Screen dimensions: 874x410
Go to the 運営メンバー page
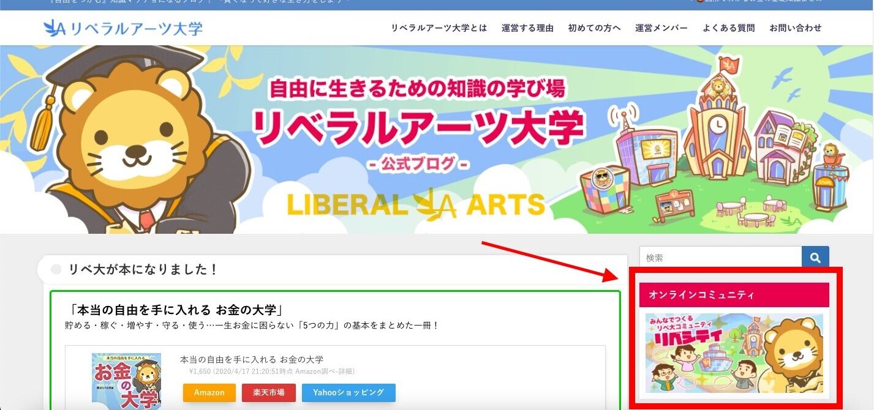(661, 28)
